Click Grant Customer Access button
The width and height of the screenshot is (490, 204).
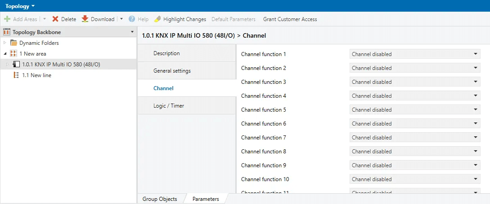coord(290,19)
